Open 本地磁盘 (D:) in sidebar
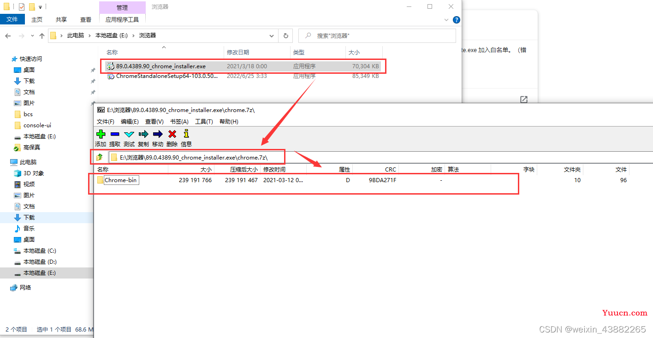This screenshot has height=338, width=653. click(35, 262)
